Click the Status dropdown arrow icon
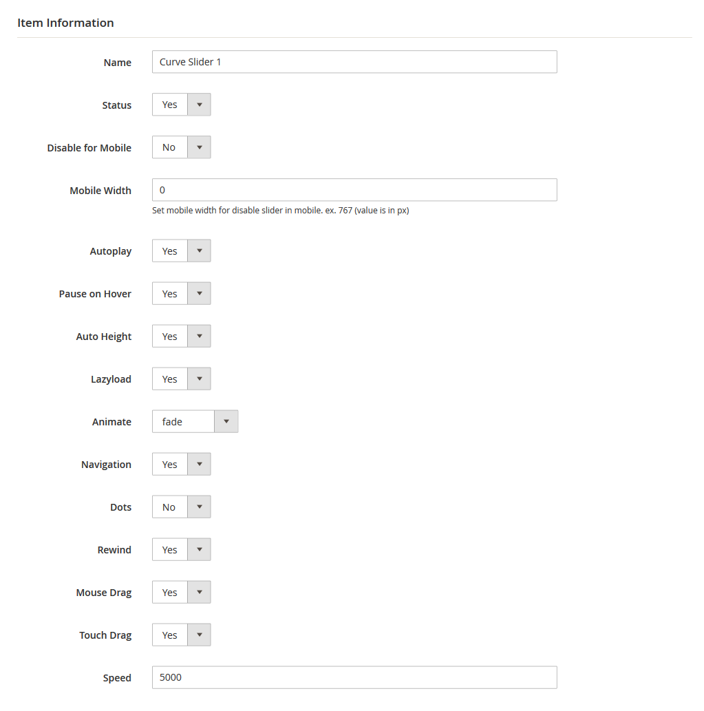This screenshot has height=711, width=704. (x=200, y=105)
